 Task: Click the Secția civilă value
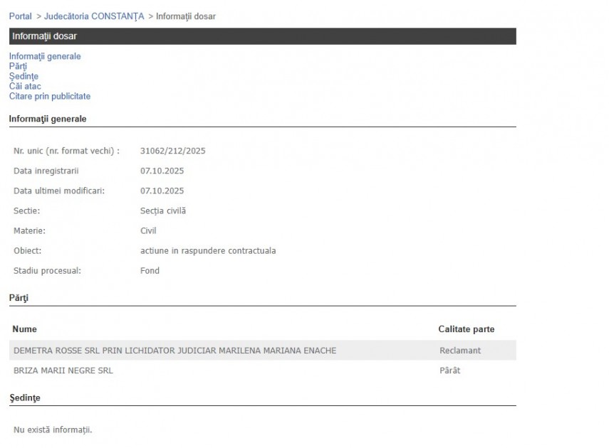click(x=163, y=210)
